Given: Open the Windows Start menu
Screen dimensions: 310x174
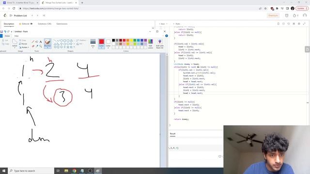Looking at the screenshot, I should 4,171.
